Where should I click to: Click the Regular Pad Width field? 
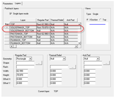pyautogui.click(x=22, y=71)
